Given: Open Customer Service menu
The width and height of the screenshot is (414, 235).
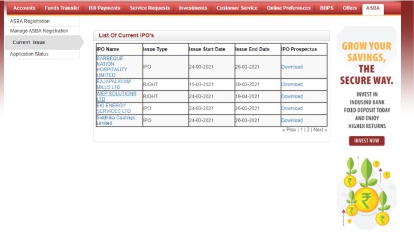Looking at the screenshot, I should pos(237,8).
